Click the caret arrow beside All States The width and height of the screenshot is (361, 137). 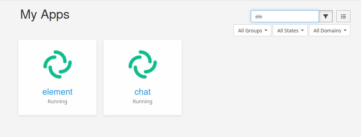click(x=302, y=30)
